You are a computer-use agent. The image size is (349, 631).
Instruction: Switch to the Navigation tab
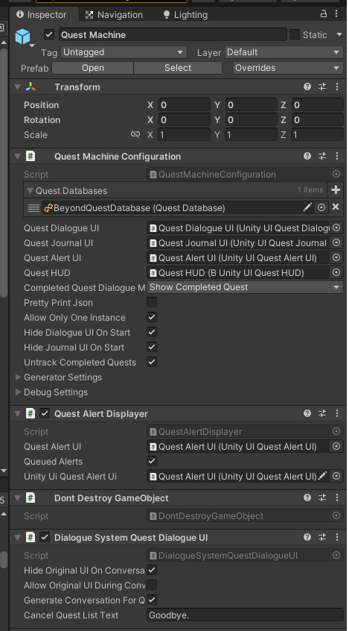(114, 14)
